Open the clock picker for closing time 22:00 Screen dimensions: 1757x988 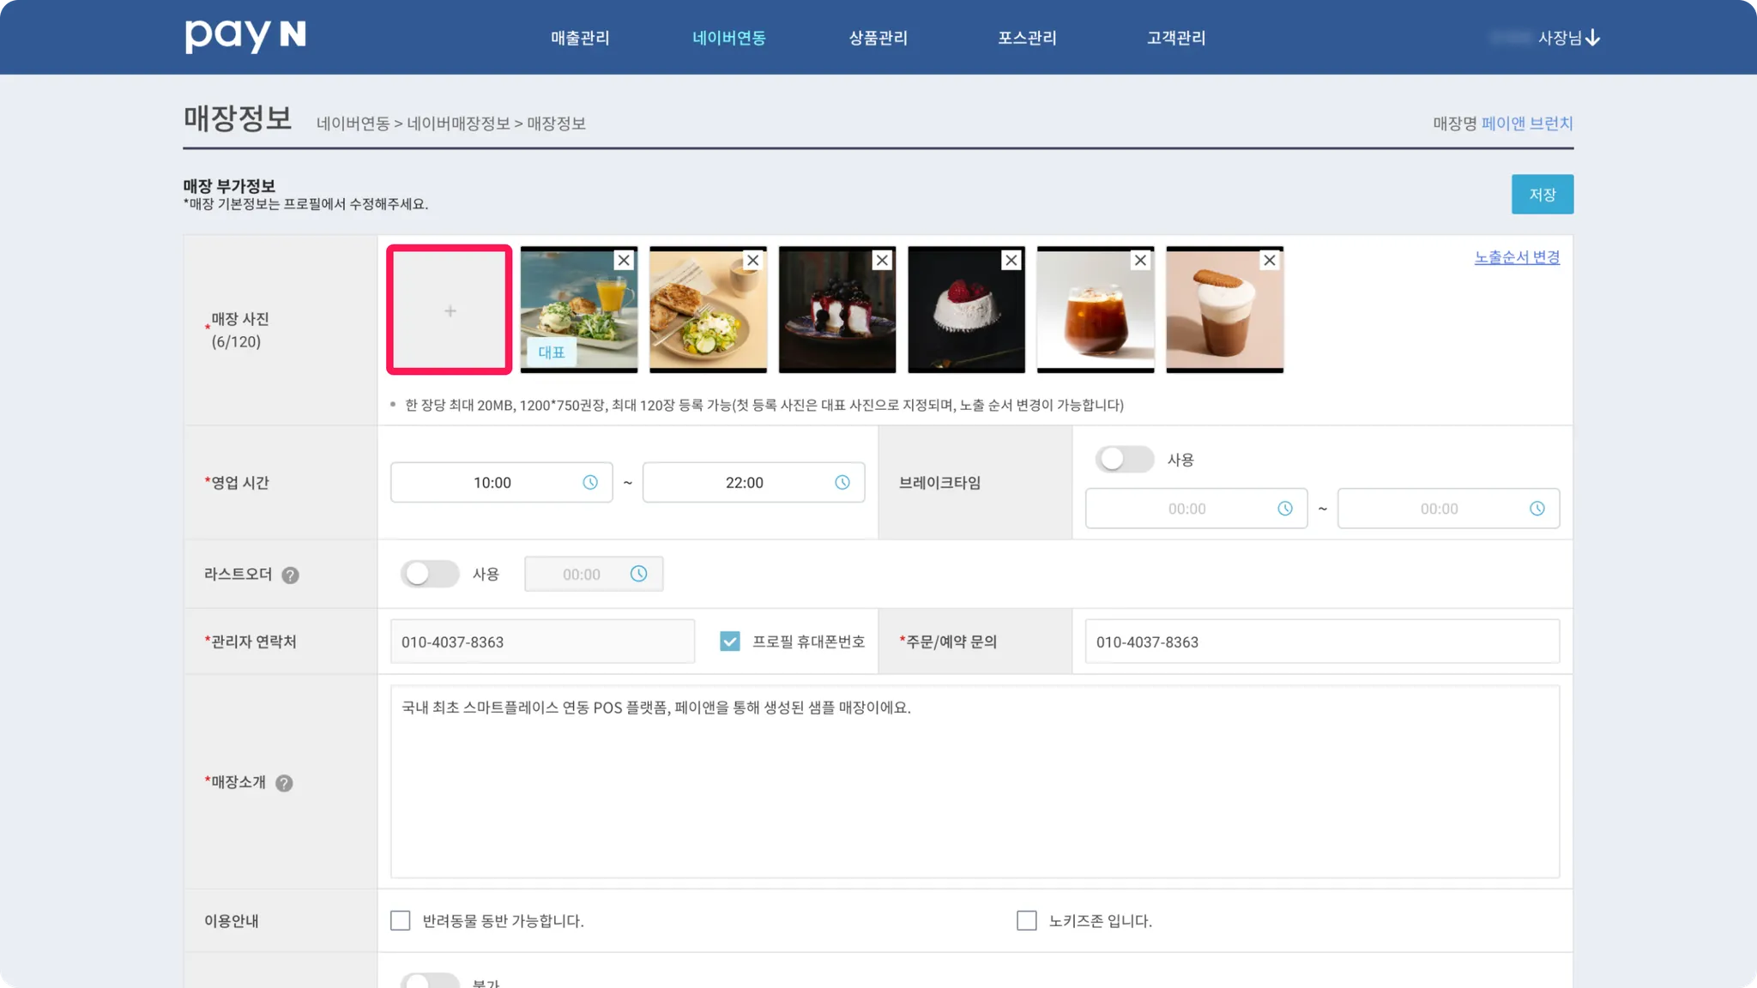tap(842, 482)
